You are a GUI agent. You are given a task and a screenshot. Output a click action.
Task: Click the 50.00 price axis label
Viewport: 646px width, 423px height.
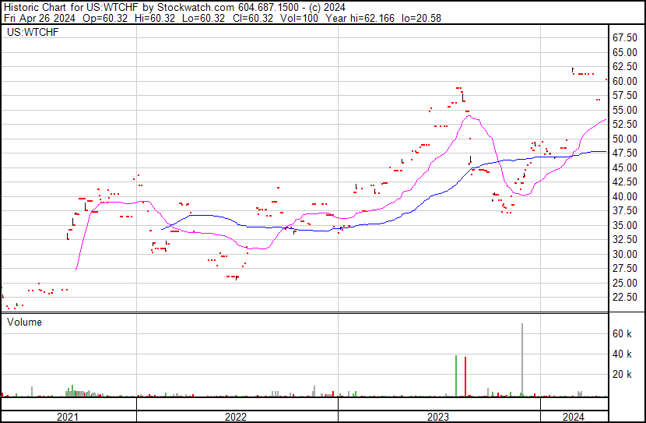coord(624,139)
